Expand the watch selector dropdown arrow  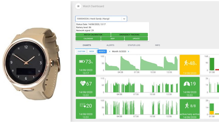pos(124,19)
